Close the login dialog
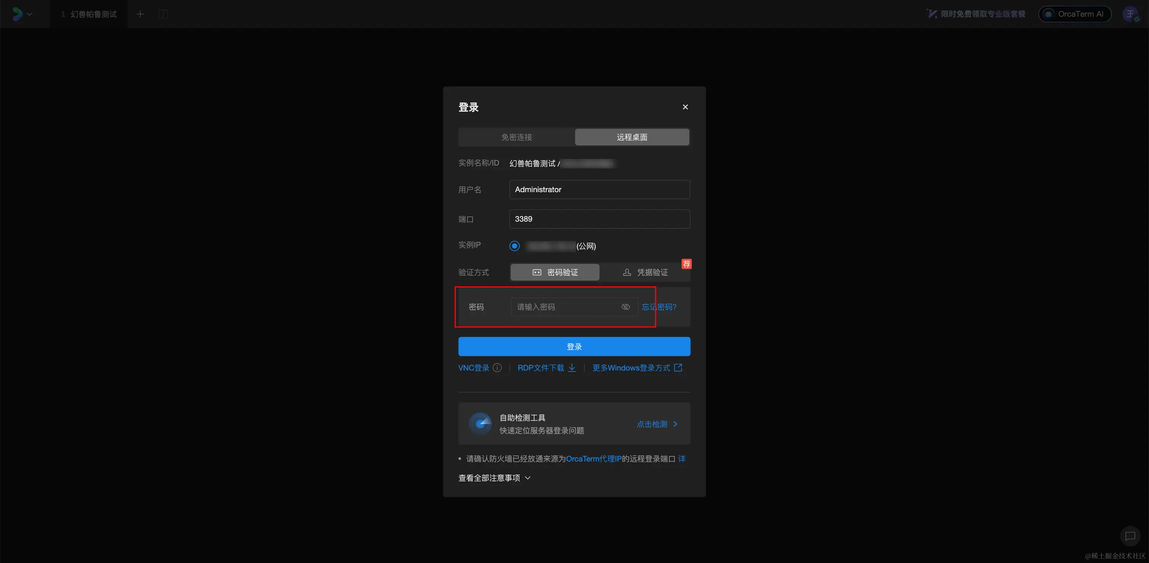The height and width of the screenshot is (563, 1149). (x=685, y=107)
